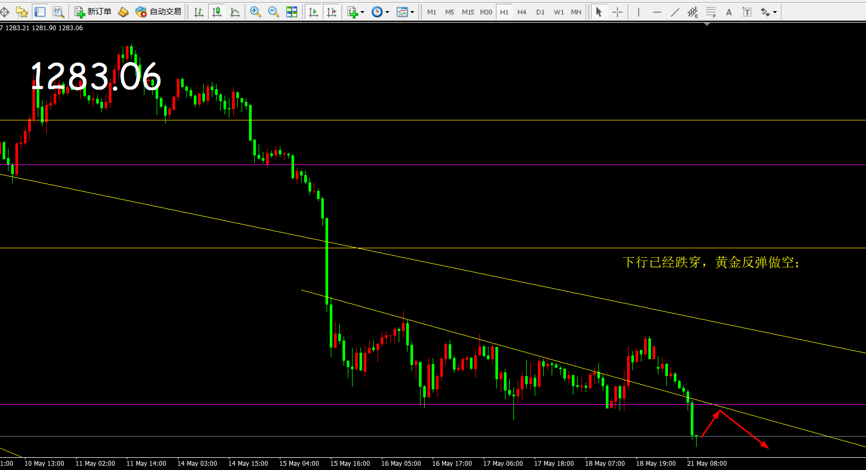This screenshot has width=866, height=470.
Task: Switch to bar chart display
Action: (199, 12)
